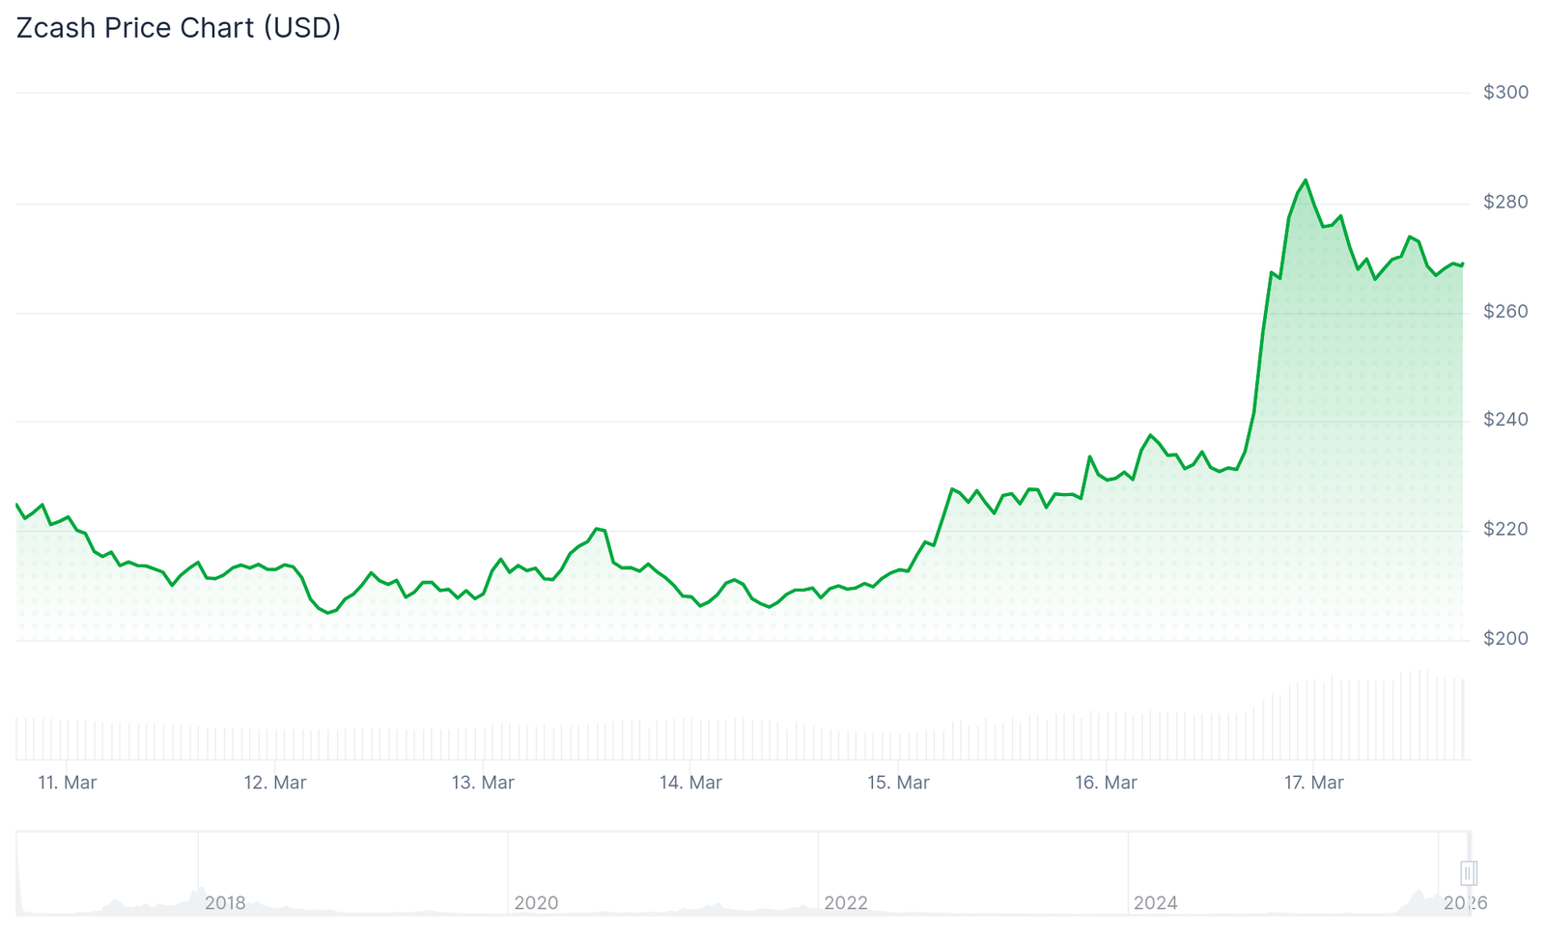The image size is (1545, 939).
Task: Click the $200 price axis label
Action: pyautogui.click(x=1505, y=639)
